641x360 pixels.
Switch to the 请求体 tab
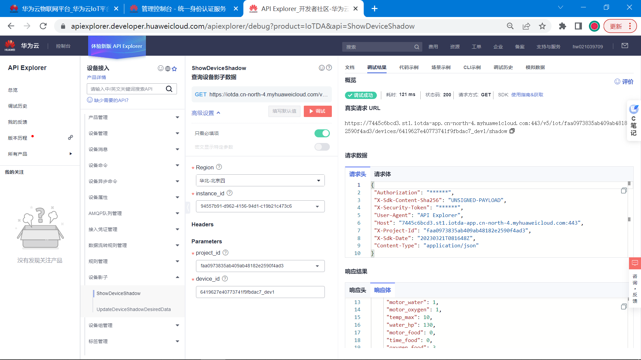click(382, 174)
